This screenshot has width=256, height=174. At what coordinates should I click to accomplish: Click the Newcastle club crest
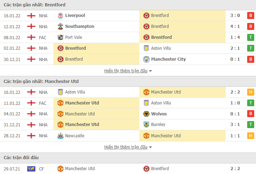60,136
